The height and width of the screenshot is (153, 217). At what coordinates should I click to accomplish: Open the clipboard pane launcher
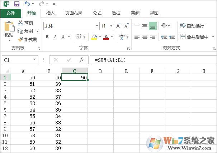tap(39, 49)
